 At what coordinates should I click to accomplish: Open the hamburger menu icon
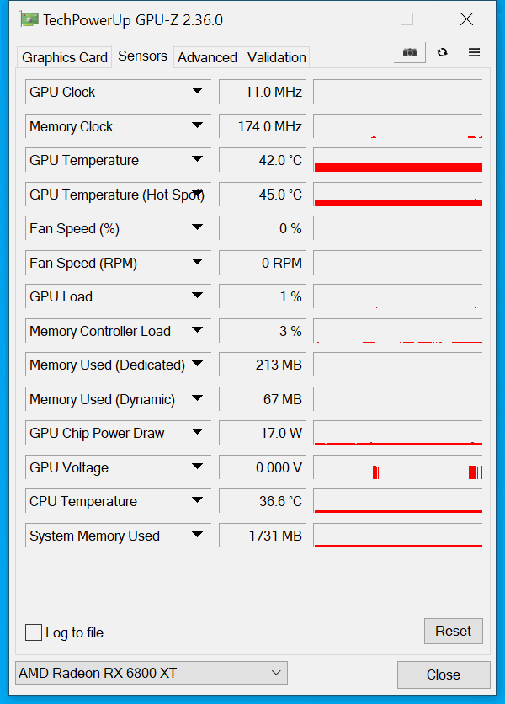coord(474,52)
